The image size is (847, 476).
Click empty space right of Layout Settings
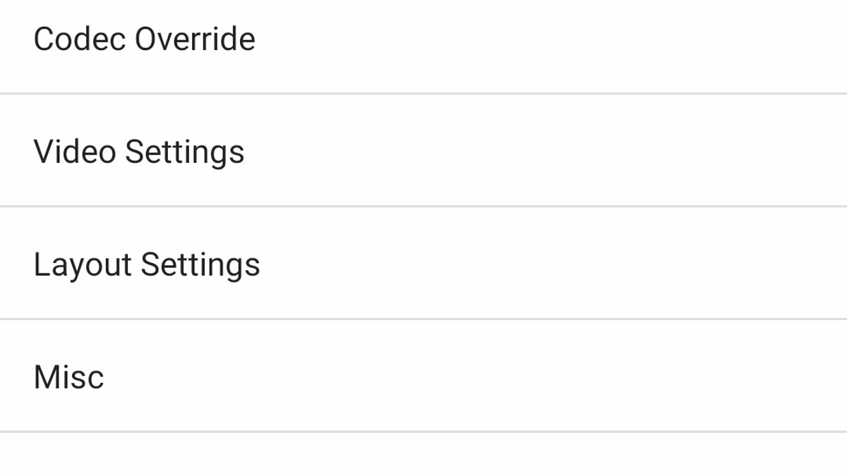[554, 263]
